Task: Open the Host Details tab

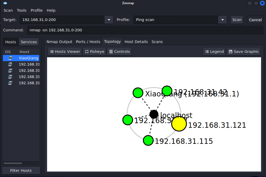Action: (136, 42)
